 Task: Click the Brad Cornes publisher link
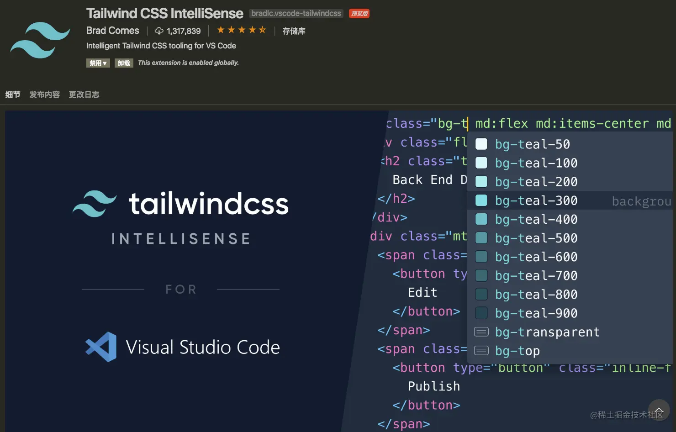(x=112, y=31)
